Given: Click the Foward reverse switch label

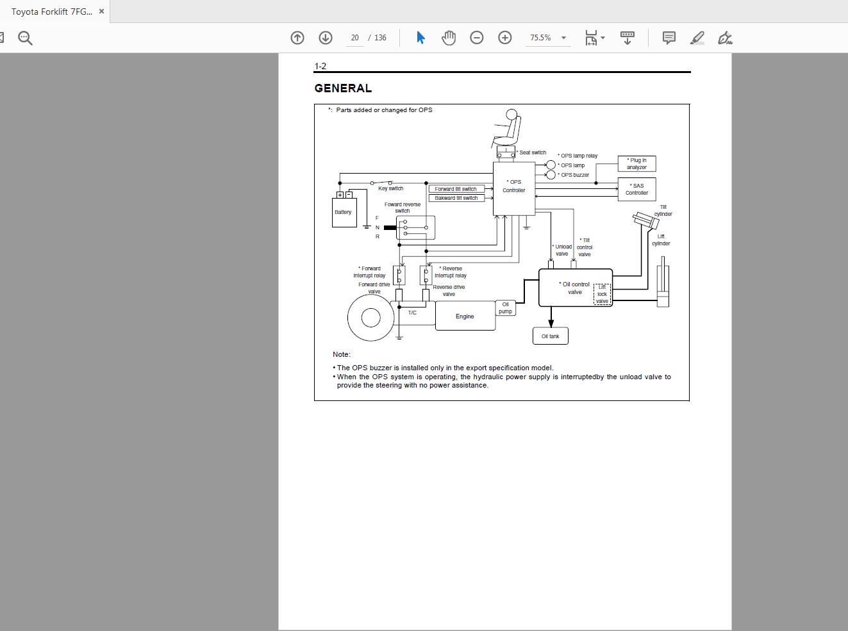Looking at the screenshot, I should [x=403, y=208].
